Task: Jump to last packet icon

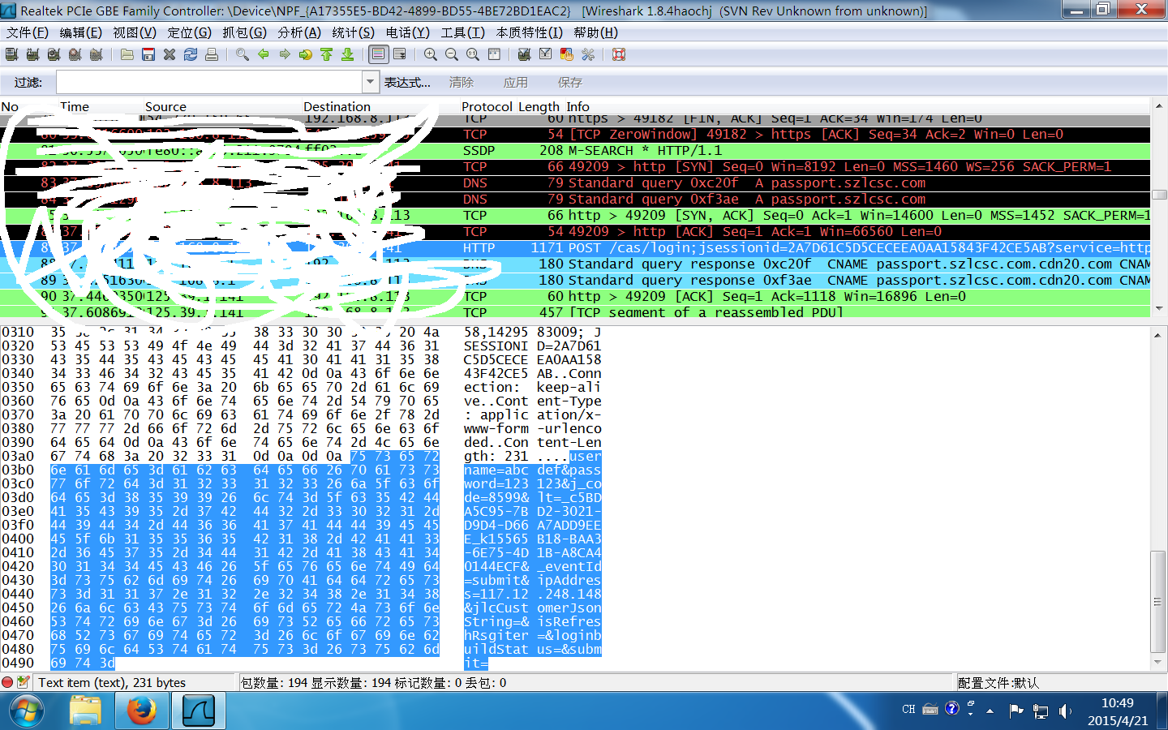Action: tap(348, 54)
